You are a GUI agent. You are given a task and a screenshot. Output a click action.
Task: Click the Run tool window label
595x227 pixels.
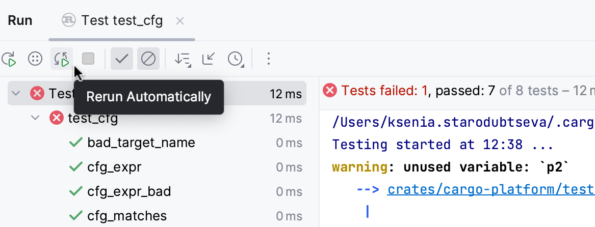pos(20,21)
